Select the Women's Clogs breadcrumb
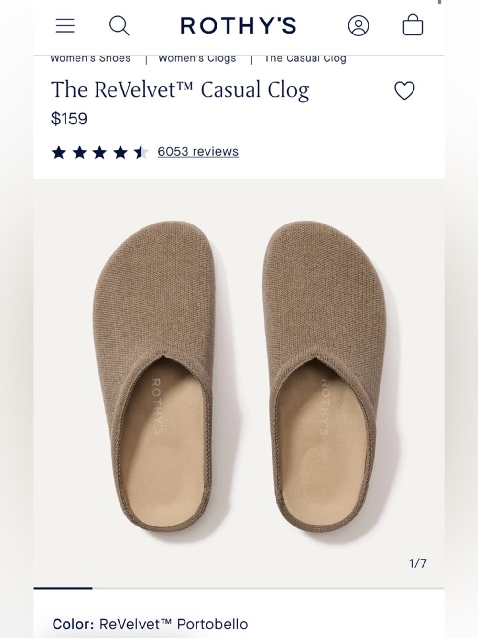478x638 pixels. (x=196, y=58)
